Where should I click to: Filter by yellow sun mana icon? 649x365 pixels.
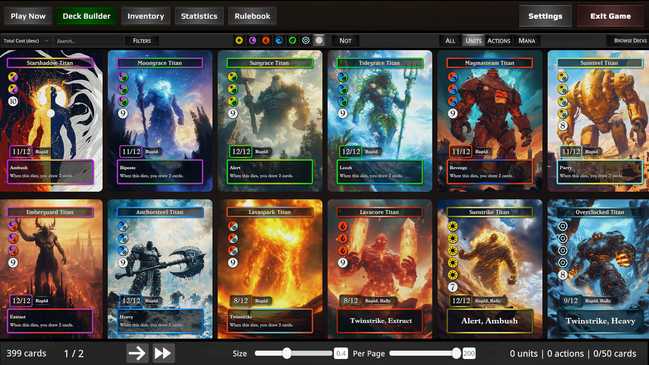point(239,41)
